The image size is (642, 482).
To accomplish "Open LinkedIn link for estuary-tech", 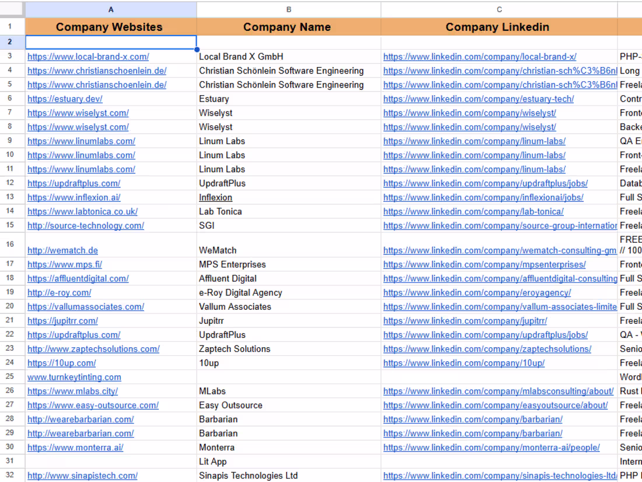I will click(x=479, y=99).
